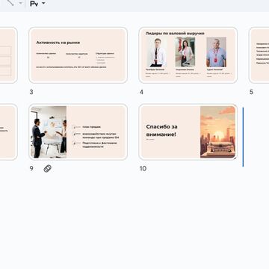Click the partially visible table slide thumbnail
The height and width of the screenshot is (269, 269).
(x=8, y=55)
